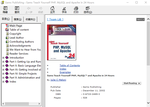Open the Options (选项) toolbar menu

pos(88,10)
